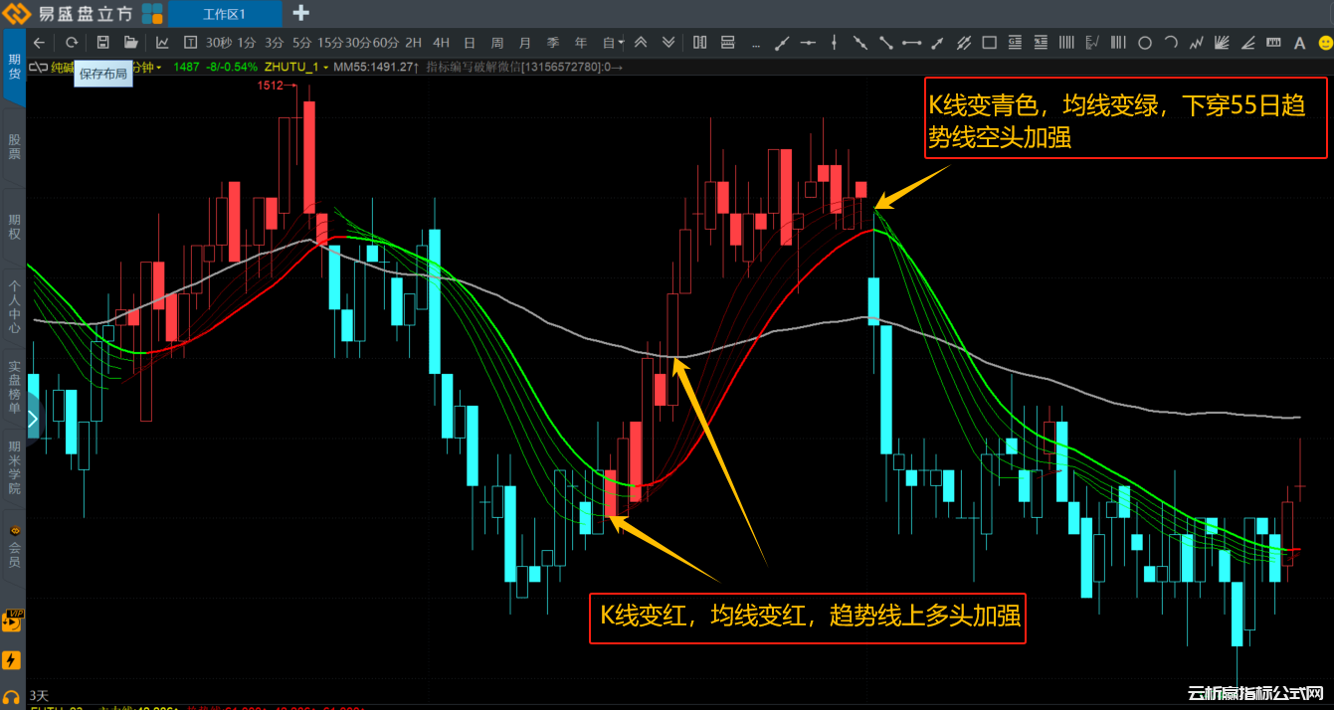Select the 工作区1 workspace tab
Viewport: 1334px width, 710px height.
click(x=224, y=14)
